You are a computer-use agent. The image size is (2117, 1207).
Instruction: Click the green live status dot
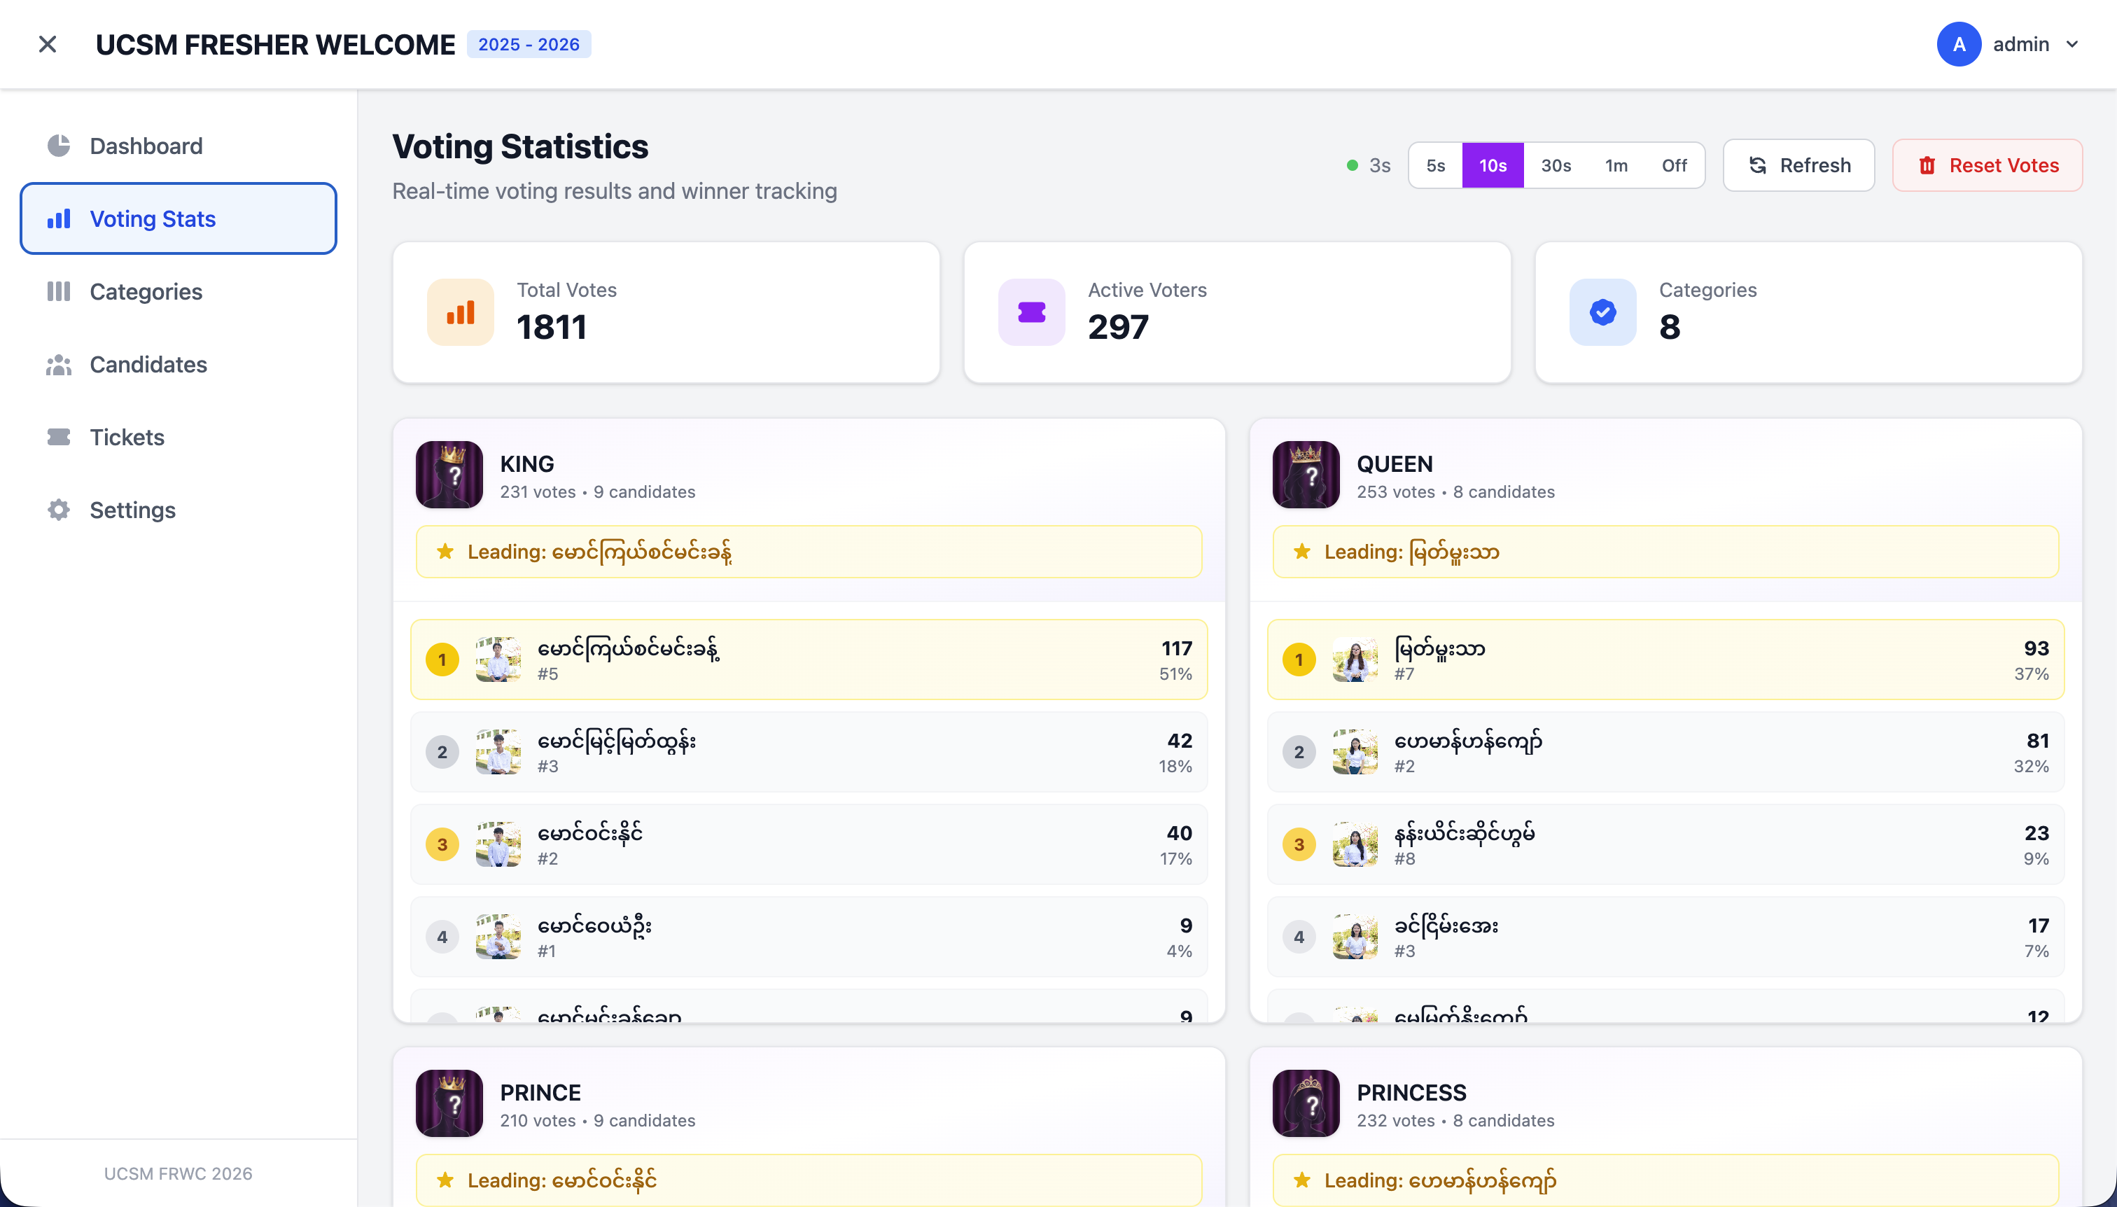1353,165
